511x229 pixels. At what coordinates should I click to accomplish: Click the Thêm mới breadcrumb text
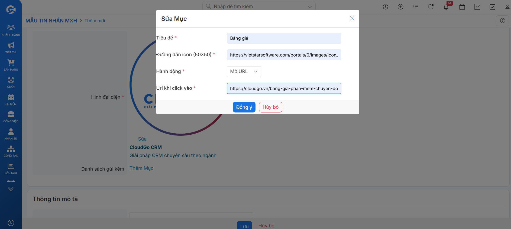[95, 21]
